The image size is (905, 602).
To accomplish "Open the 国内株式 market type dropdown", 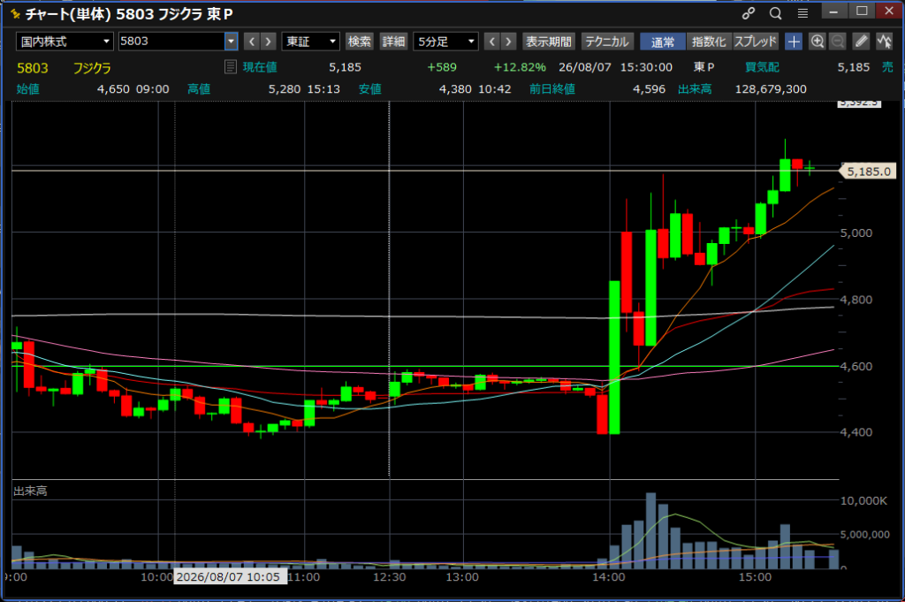I will point(65,42).
